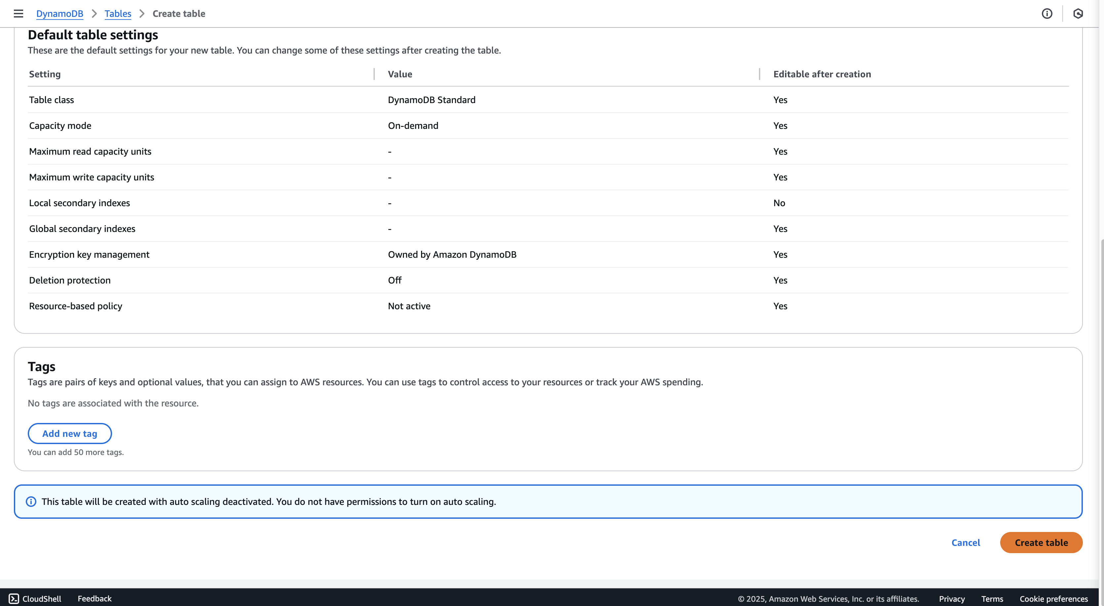
Task: Go to DynamoDB breadcrumb link
Action: pos(59,14)
